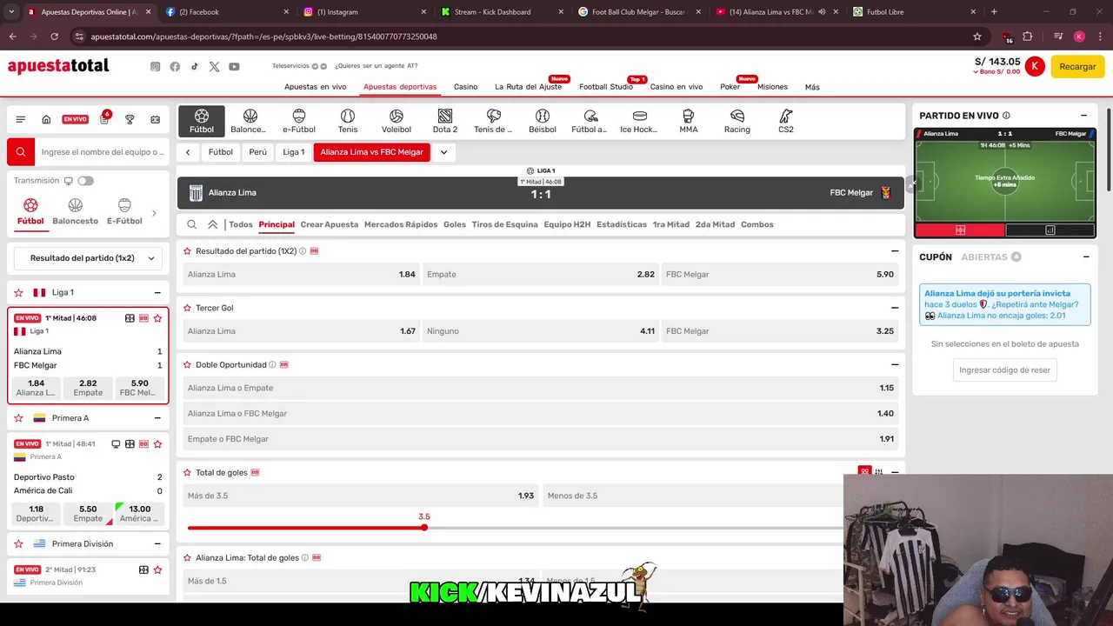Click the yellow Recargar button
This screenshot has height=626, width=1113.
tap(1077, 66)
